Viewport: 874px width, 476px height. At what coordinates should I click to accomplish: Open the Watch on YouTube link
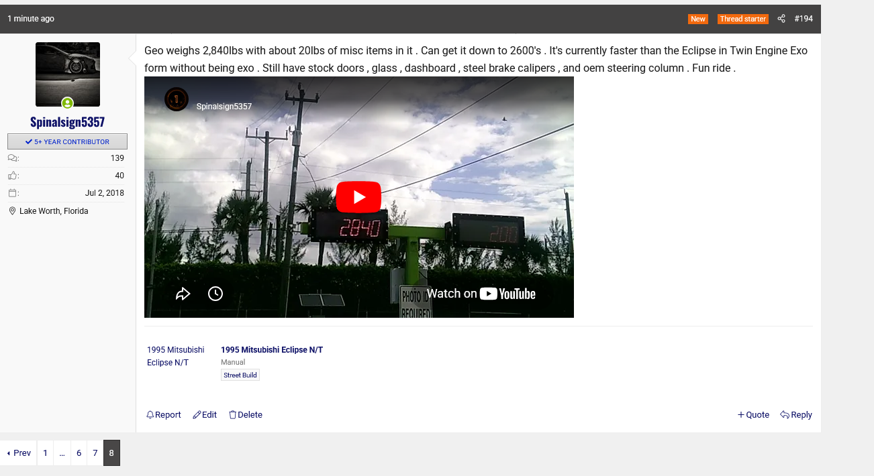pos(481,294)
